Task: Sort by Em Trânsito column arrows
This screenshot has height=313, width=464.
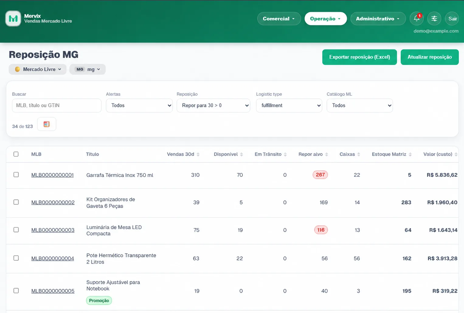Action: [285, 155]
